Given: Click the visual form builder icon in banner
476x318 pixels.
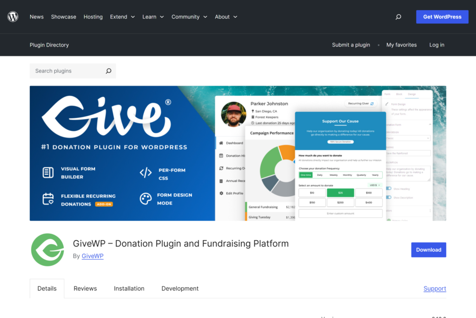Looking at the screenshot, I should point(48,172).
